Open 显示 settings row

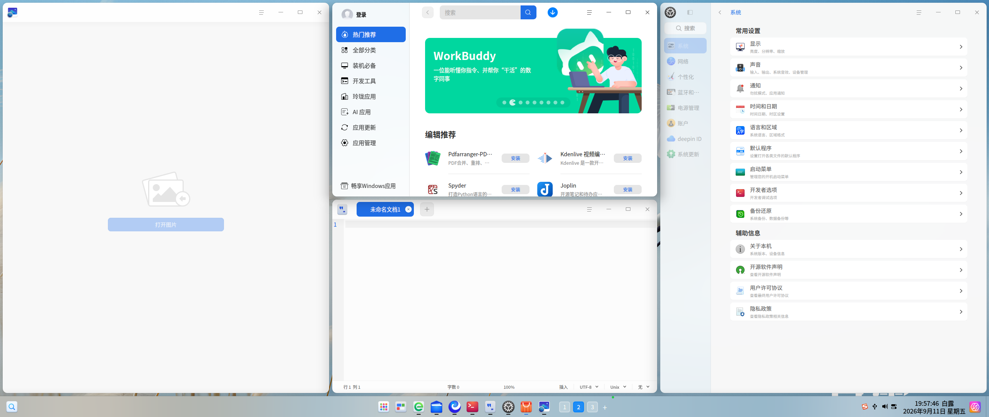click(848, 47)
